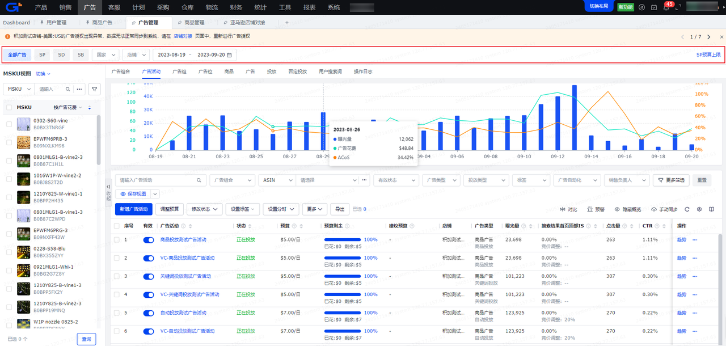This screenshot has height=346, width=726.
Task: Open more actions ellipsis for row 3
Action: [x=695, y=276]
